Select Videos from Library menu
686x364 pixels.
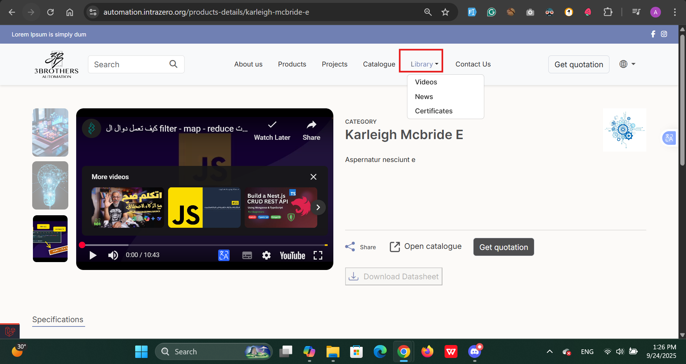[x=426, y=82]
